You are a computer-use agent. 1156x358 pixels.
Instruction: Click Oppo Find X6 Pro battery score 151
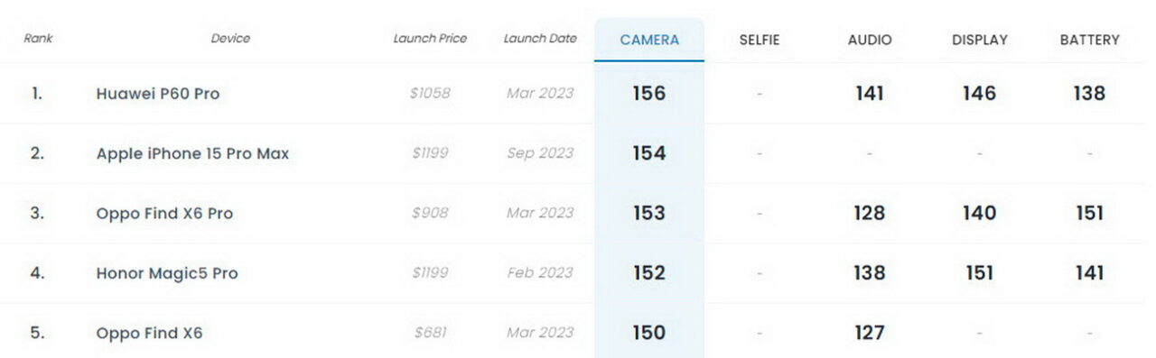[x=1089, y=214]
